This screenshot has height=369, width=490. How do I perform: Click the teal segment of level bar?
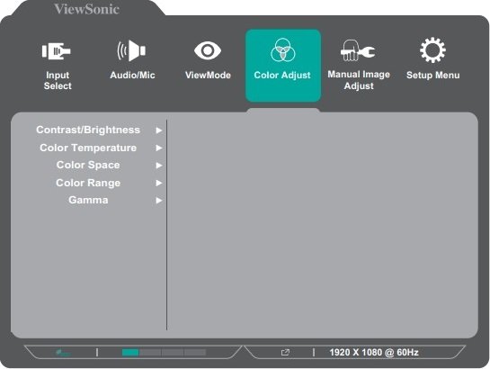pyautogui.click(x=130, y=353)
